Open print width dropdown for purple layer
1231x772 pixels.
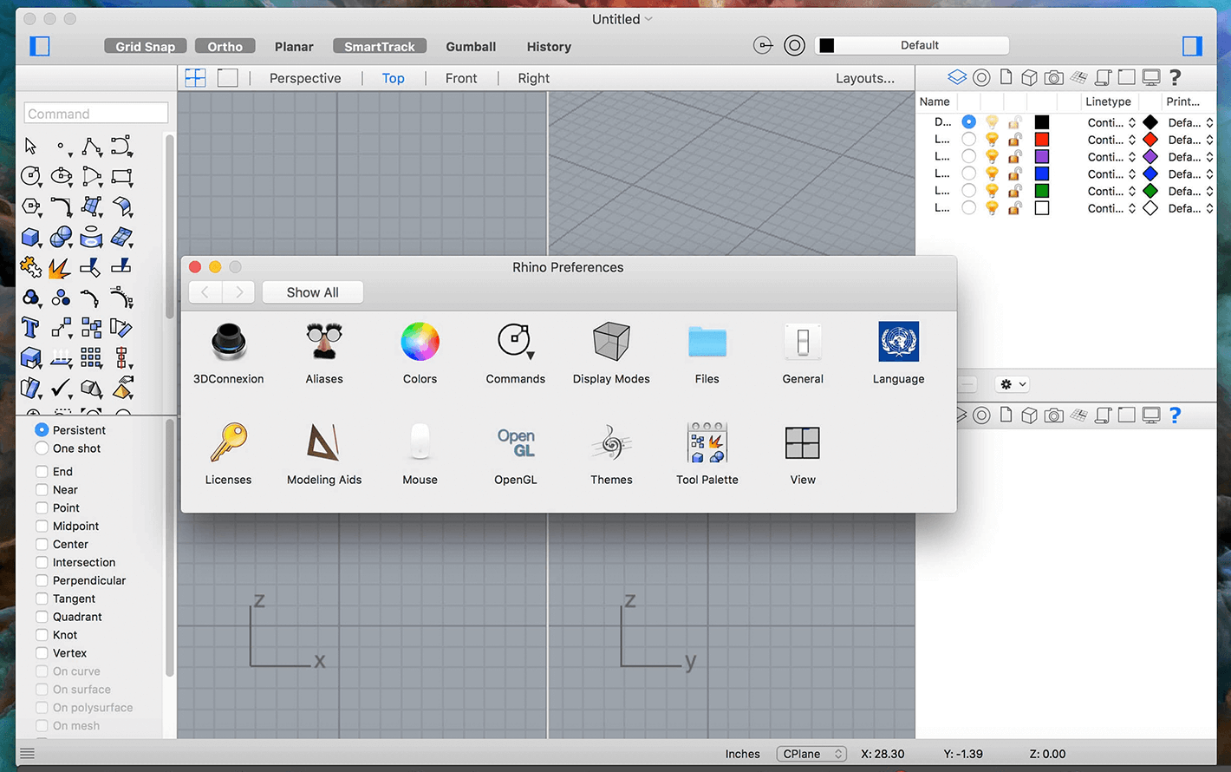pos(1190,157)
